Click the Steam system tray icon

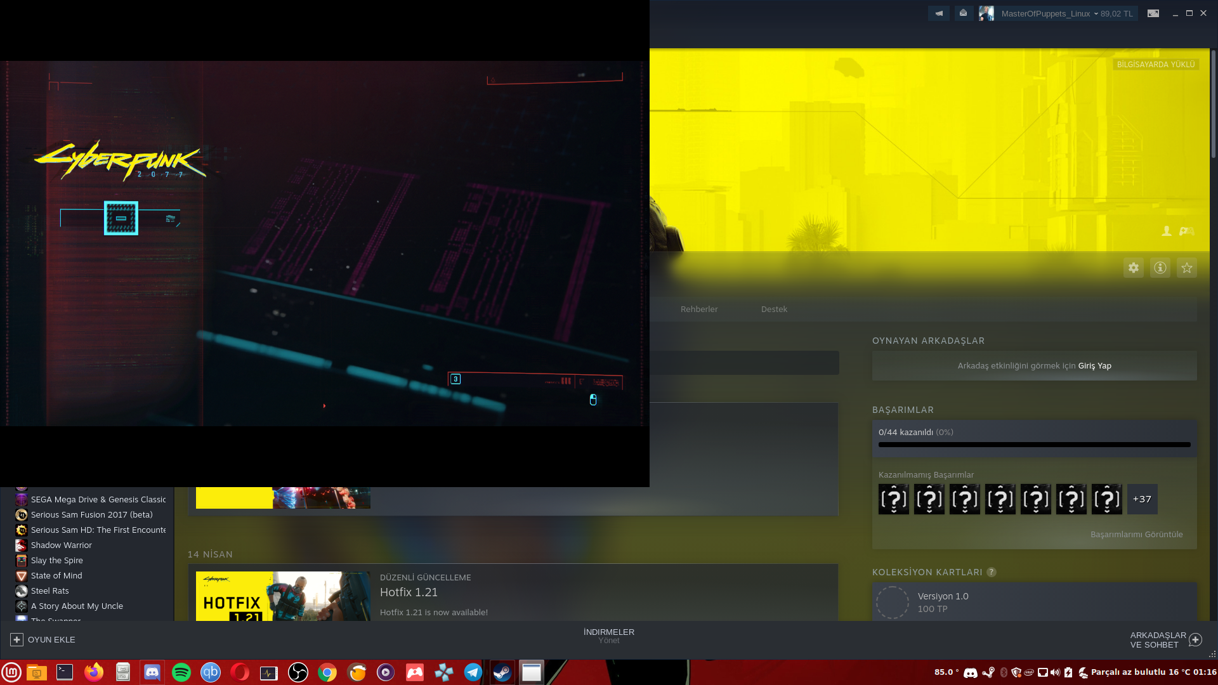[x=988, y=673]
